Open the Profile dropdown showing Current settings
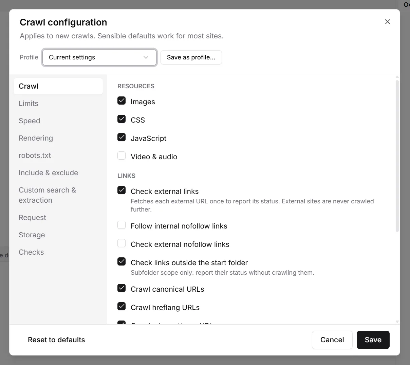This screenshot has height=365, width=410. point(99,57)
